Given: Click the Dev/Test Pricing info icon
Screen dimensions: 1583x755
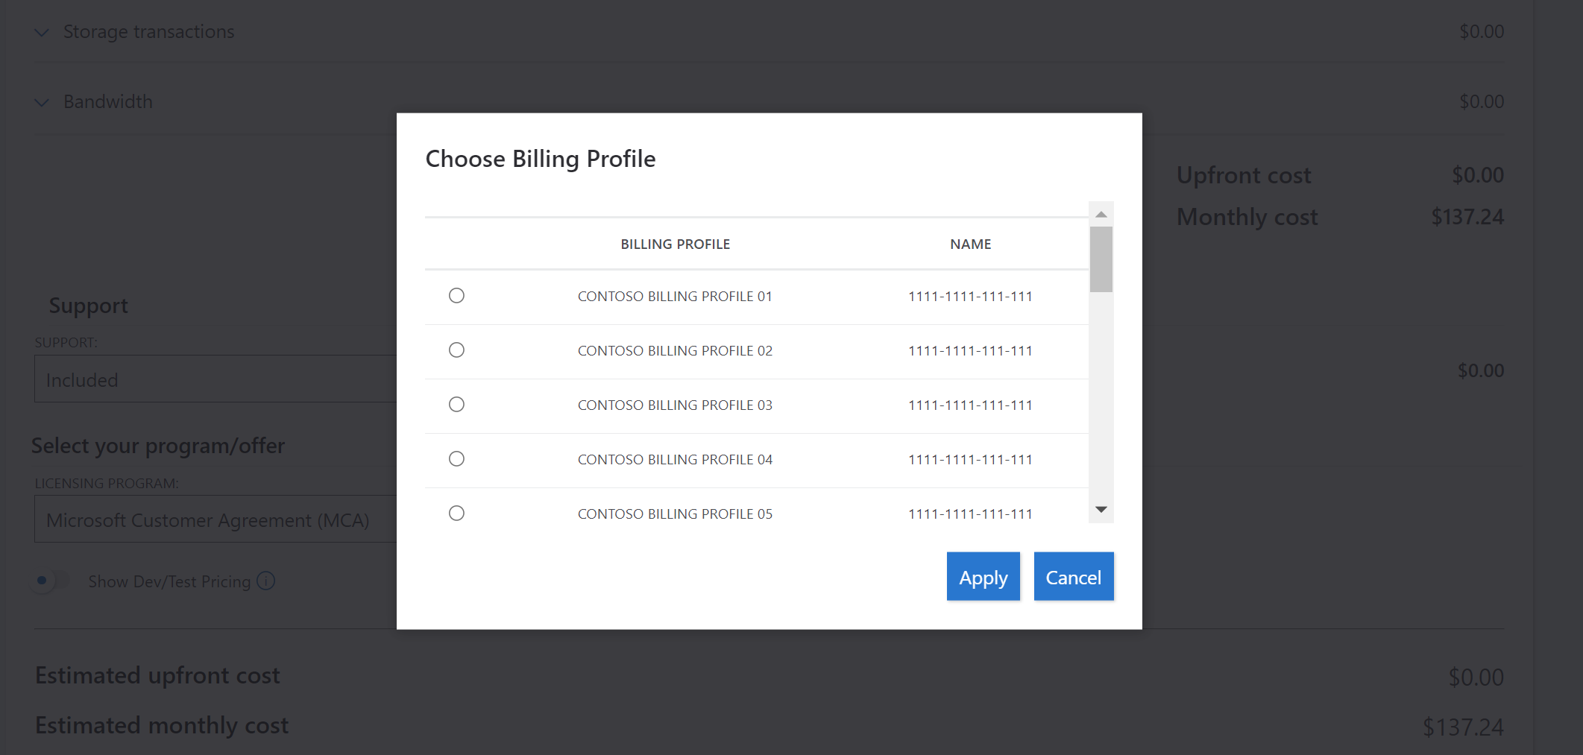Looking at the screenshot, I should (x=266, y=581).
